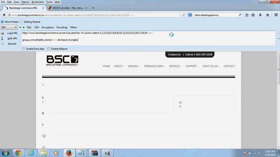Expand the BRANDS navigation menu
280x157 pixels.
pos(134,66)
